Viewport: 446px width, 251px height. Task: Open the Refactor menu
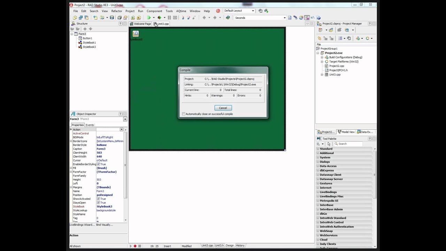pos(117,11)
